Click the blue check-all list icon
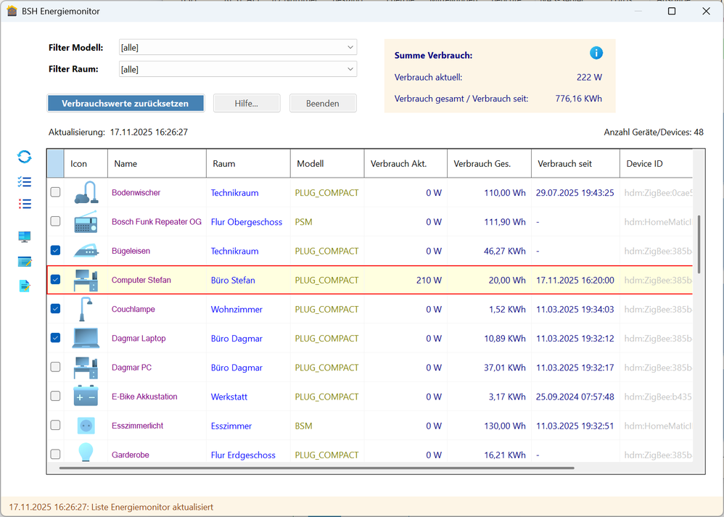Screen dimensions: 724x517 [x=25, y=182]
